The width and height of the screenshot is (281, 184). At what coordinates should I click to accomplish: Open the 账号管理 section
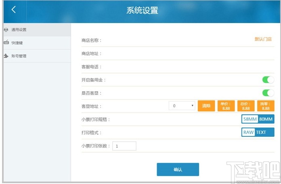point(19,56)
